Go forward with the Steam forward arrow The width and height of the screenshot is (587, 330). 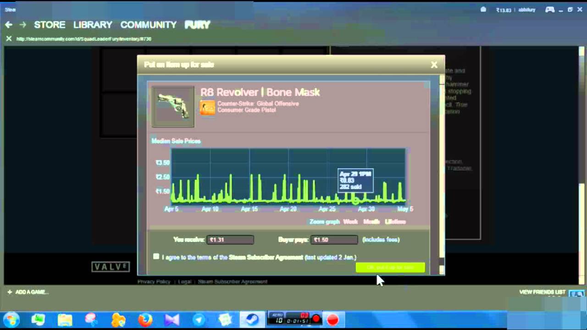pos(23,25)
